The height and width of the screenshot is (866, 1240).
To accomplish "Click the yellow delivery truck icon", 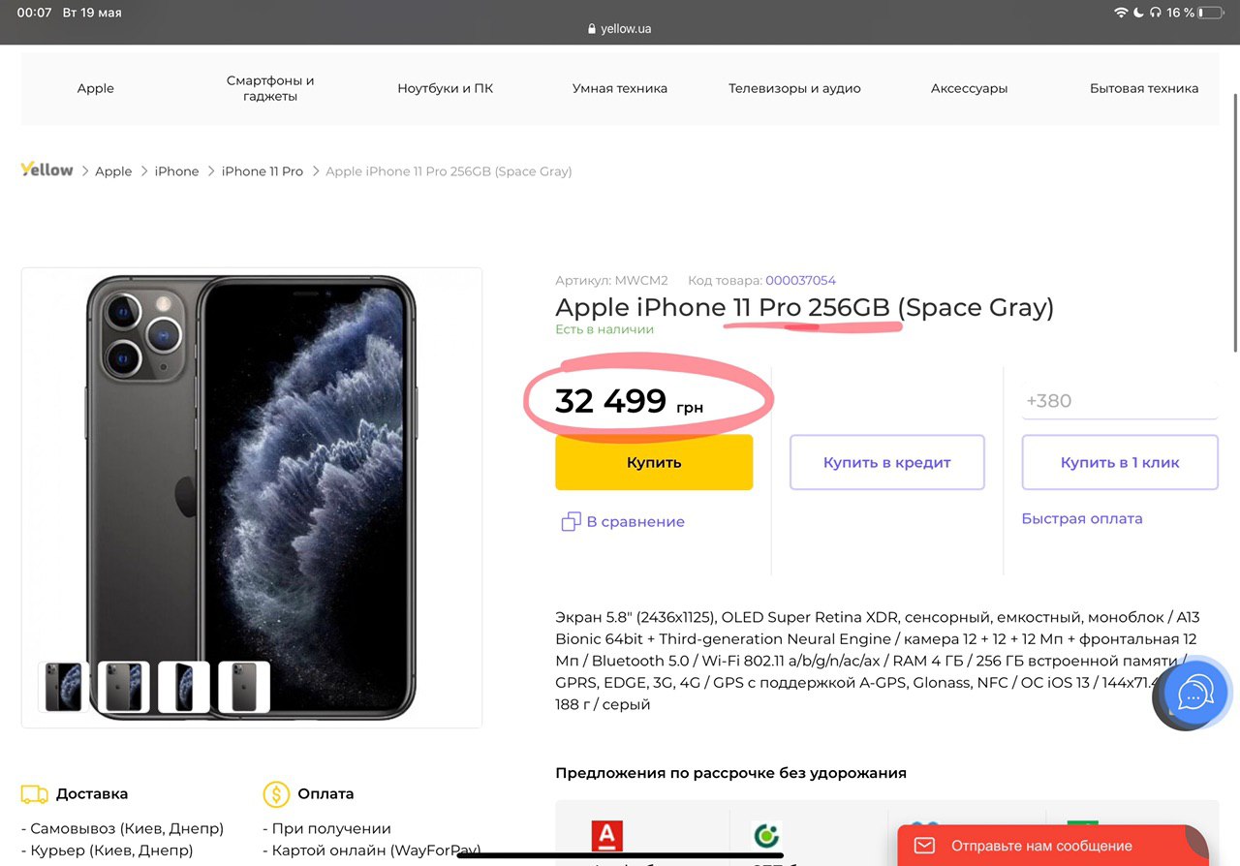I will [x=34, y=794].
